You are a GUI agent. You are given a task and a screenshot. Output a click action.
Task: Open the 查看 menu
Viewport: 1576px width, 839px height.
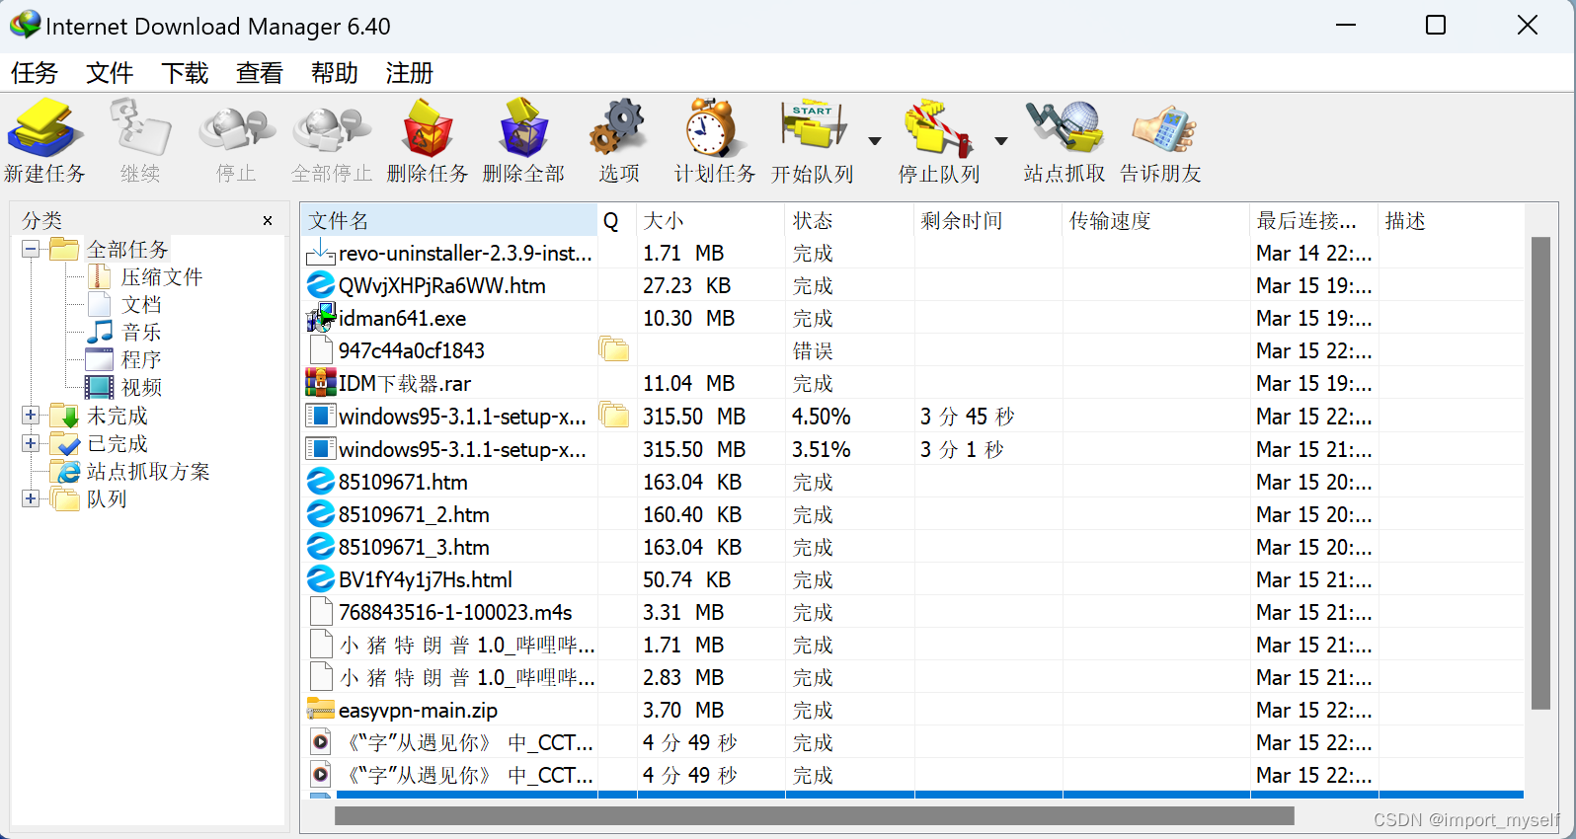260,73
